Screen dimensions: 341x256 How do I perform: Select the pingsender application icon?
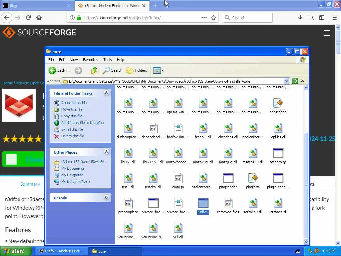point(228,178)
